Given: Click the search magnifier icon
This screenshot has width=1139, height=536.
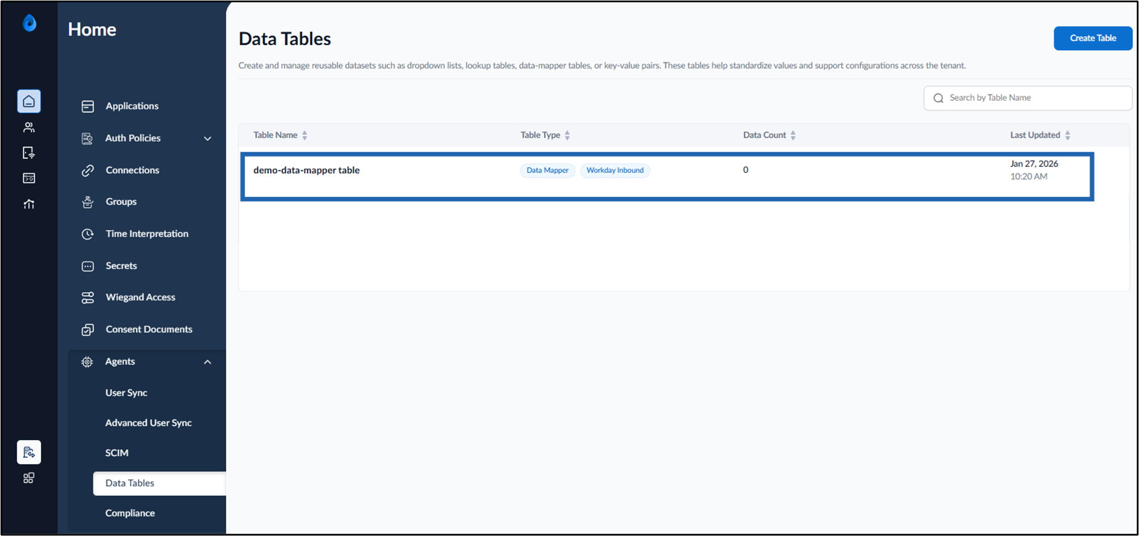Looking at the screenshot, I should tap(938, 98).
